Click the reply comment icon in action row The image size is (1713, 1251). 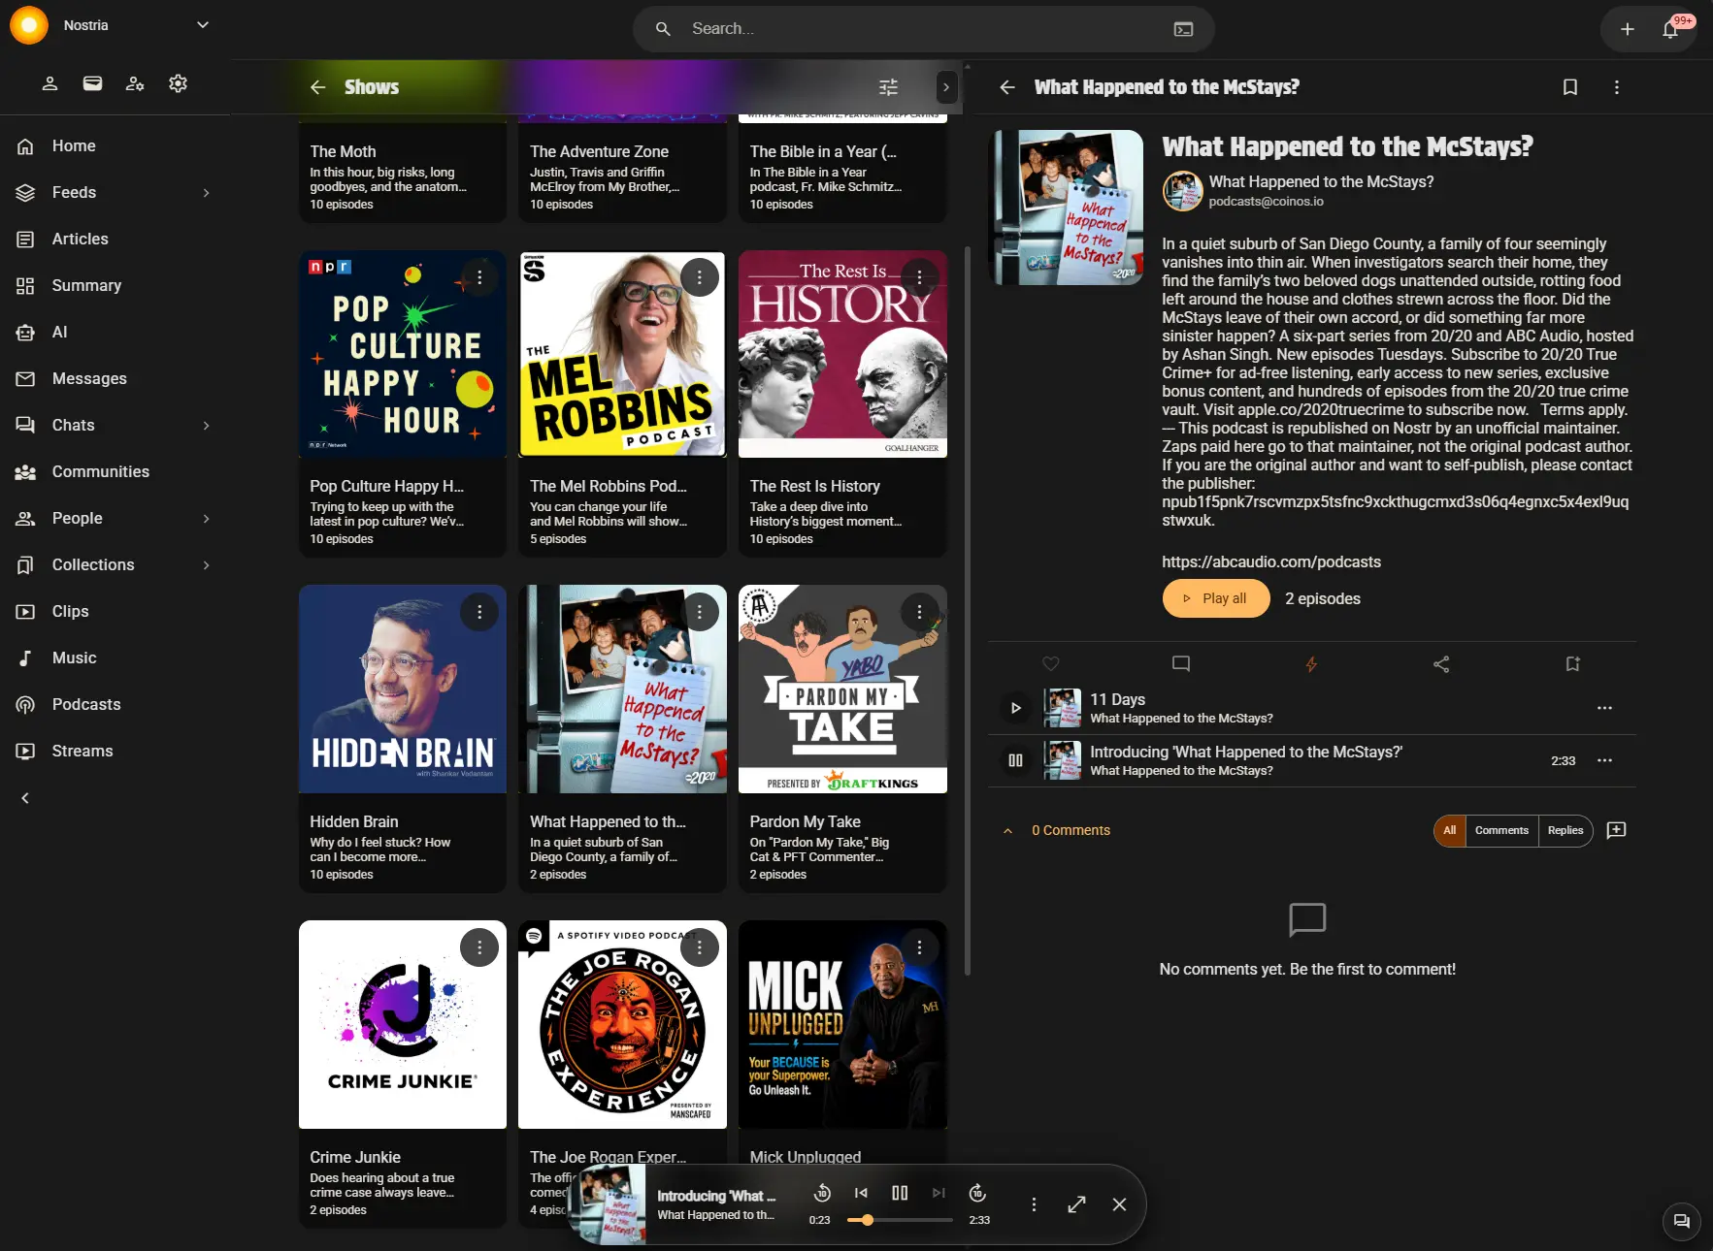[1181, 664]
